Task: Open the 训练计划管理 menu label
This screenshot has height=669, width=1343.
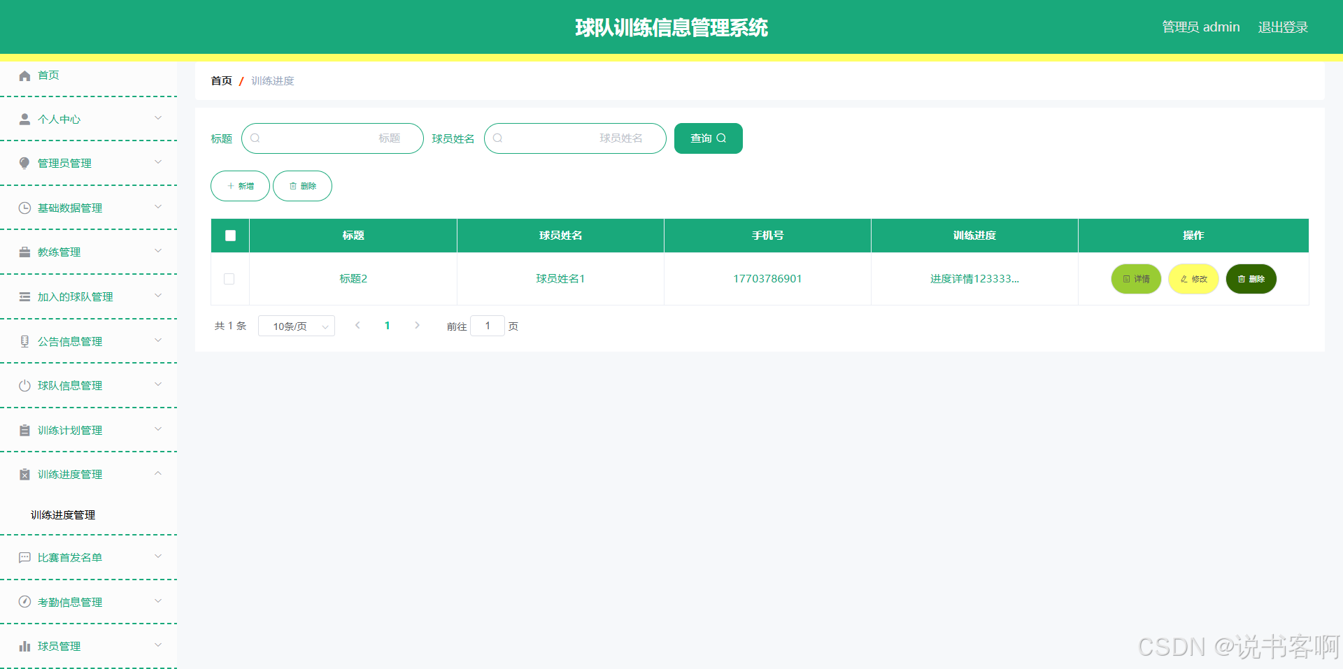Action: coord(70,431)
